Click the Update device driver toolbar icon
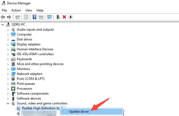 pos(58,17)
